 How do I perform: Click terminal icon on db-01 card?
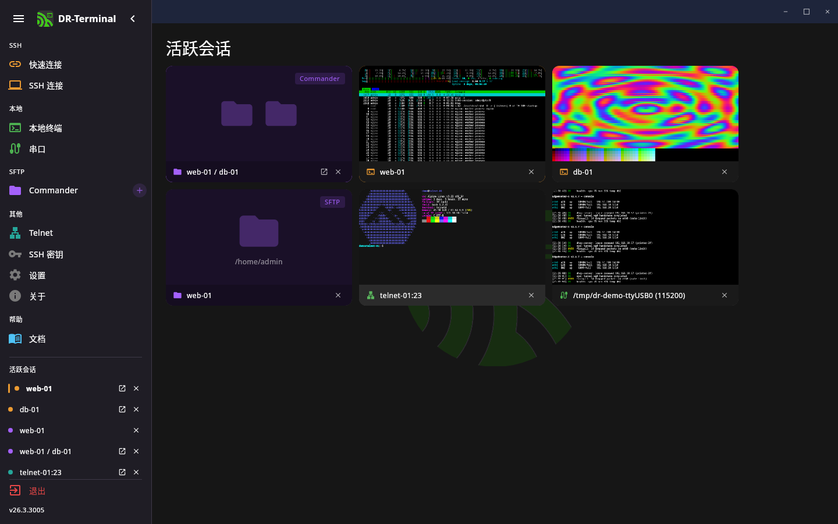tap(564, 172)
